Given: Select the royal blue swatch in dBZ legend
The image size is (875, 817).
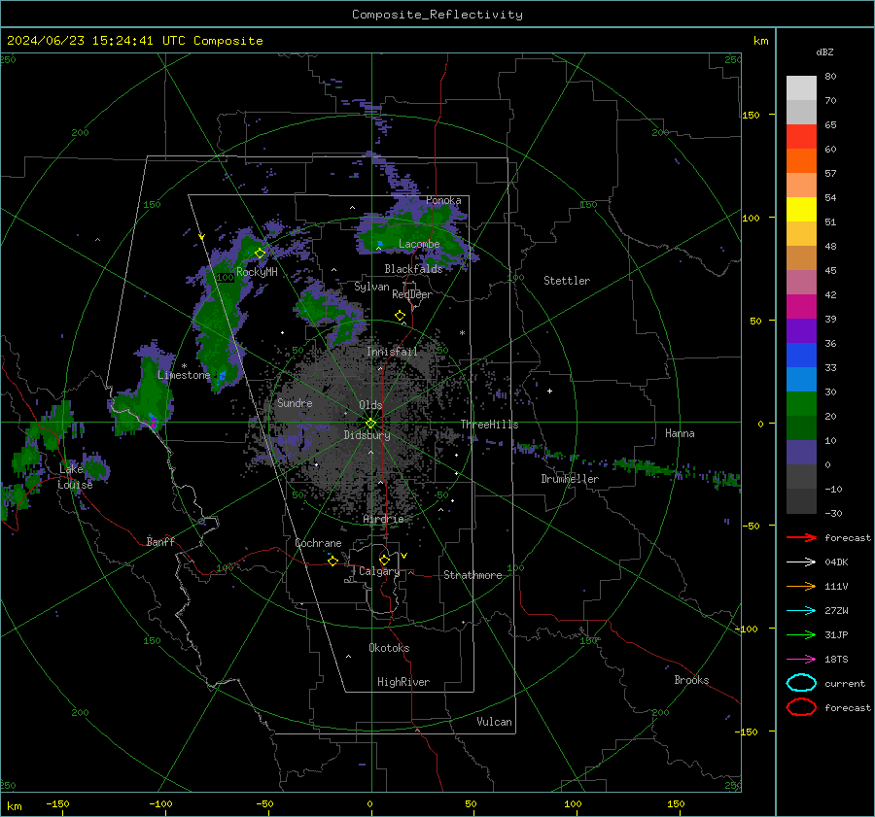Looking at the screenshot, I should tap(801, 355).
